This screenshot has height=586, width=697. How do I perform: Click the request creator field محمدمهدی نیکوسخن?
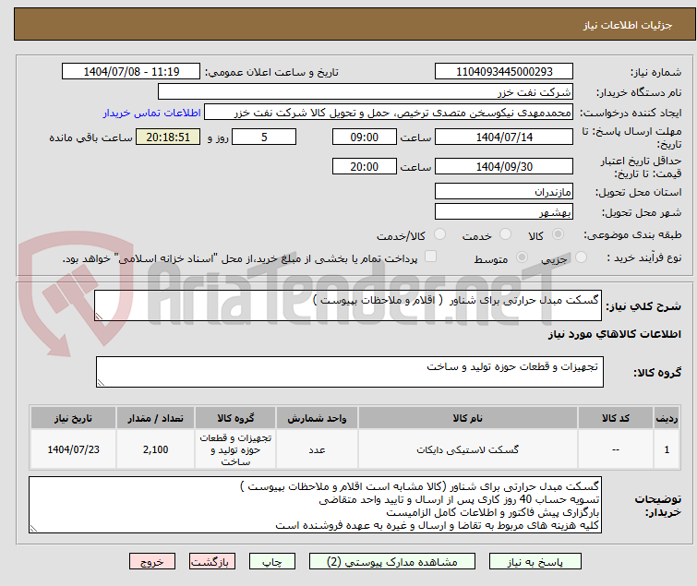pos(389,113)
